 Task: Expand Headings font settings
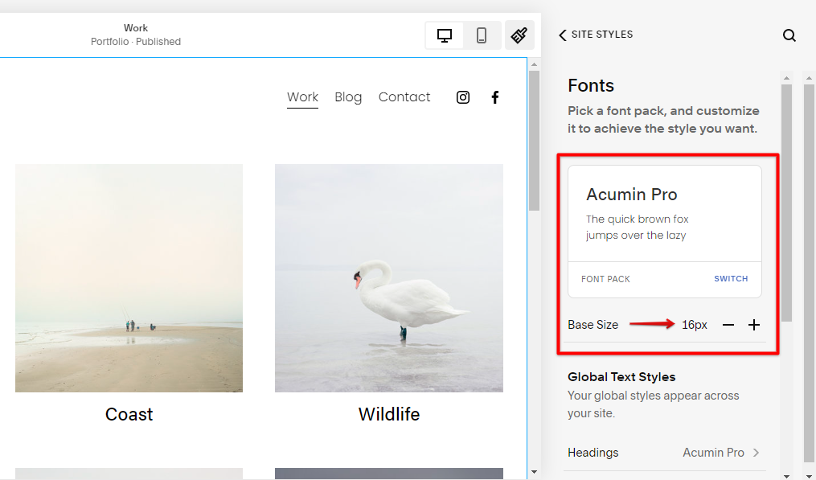coord(664,453)
